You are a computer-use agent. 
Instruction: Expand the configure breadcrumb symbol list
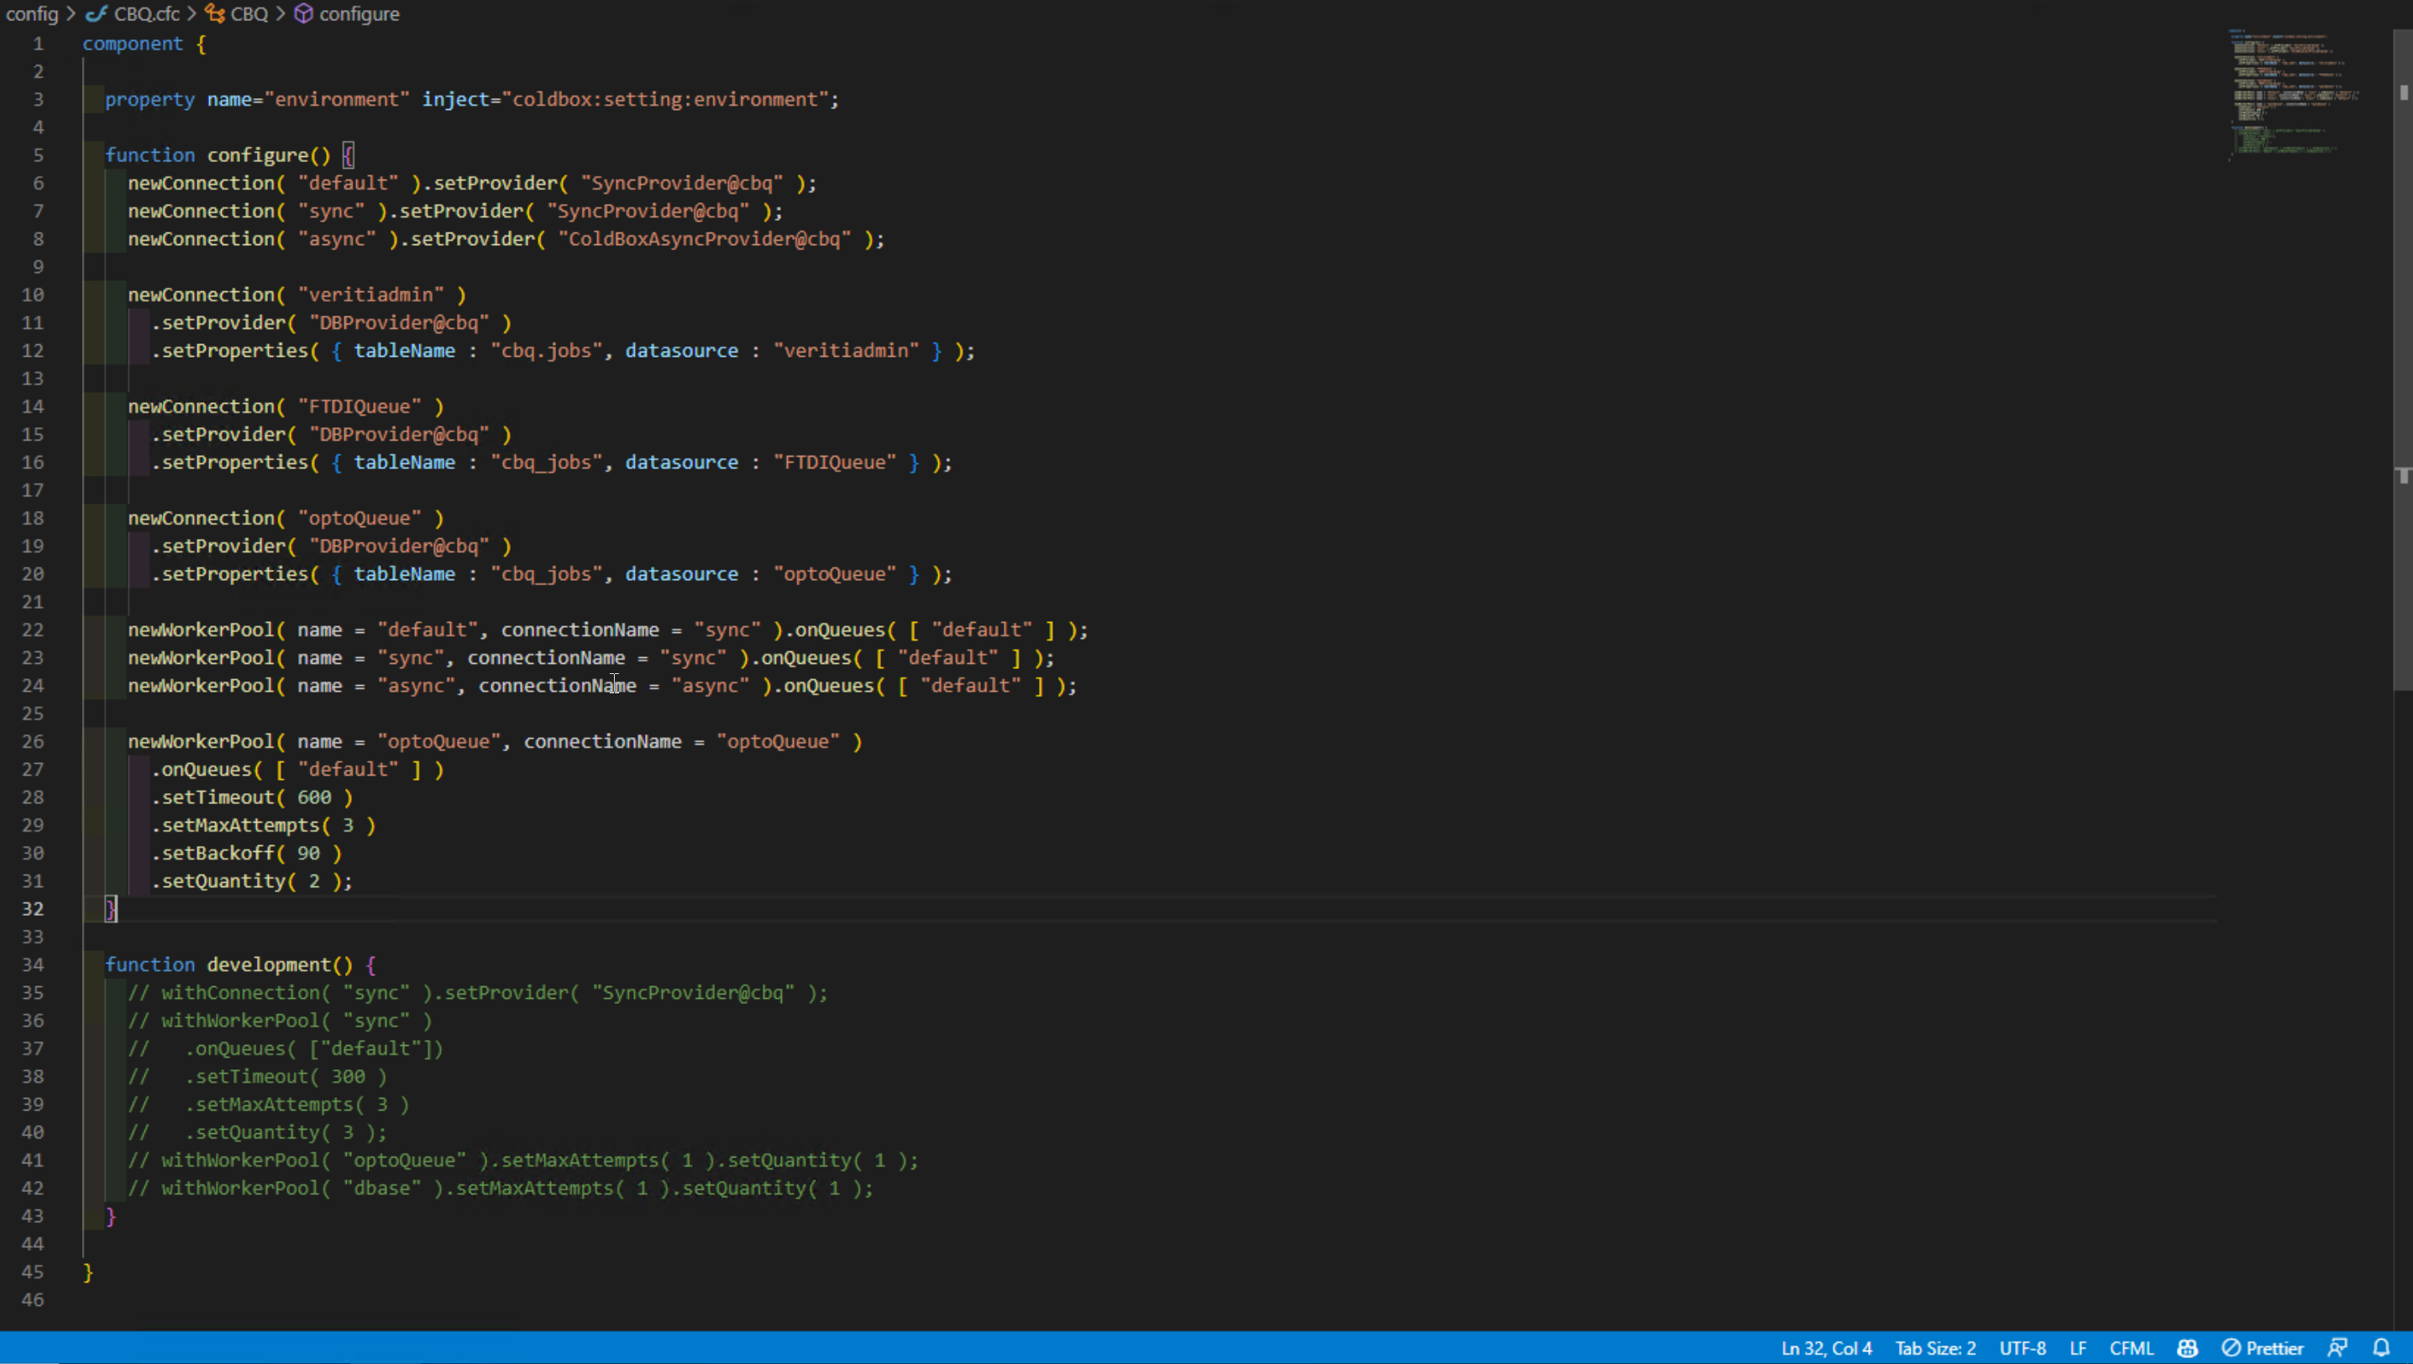point(359,14)
